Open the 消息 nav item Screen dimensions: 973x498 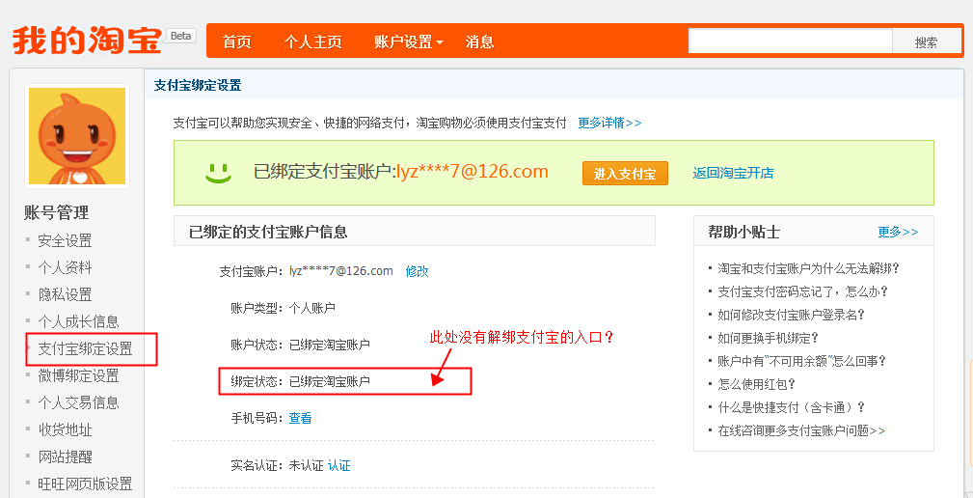point(479,42)
